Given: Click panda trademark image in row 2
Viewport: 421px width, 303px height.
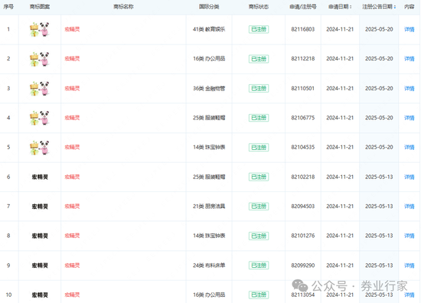Looking at the screenshot, I should coord(40,59).
